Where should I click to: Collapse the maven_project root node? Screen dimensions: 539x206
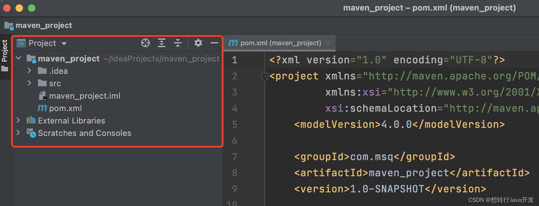pos(19,58)
